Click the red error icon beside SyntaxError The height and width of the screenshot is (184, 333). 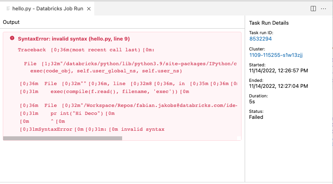(x=12, y=38)
